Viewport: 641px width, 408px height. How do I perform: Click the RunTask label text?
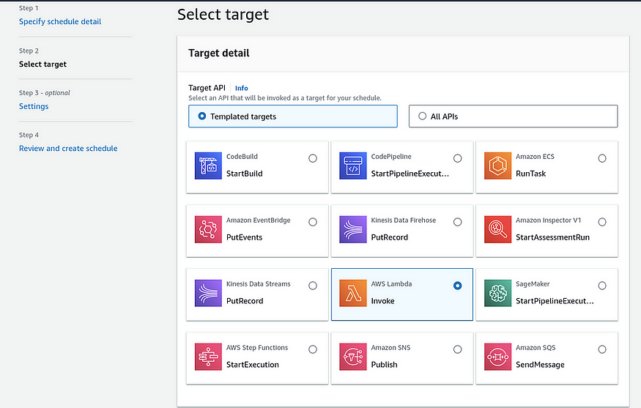tap(530, 174)
